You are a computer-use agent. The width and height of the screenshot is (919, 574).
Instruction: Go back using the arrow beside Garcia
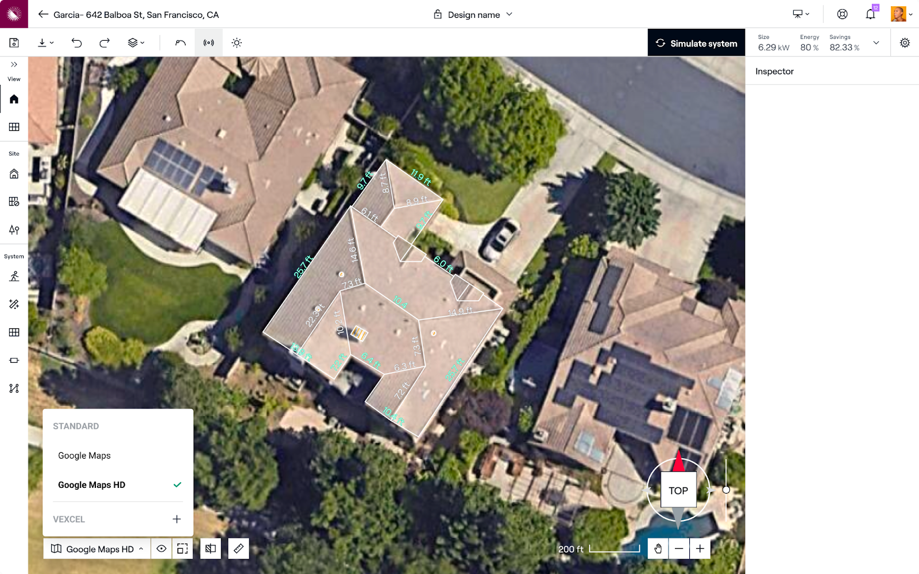[x=43, y=14]
